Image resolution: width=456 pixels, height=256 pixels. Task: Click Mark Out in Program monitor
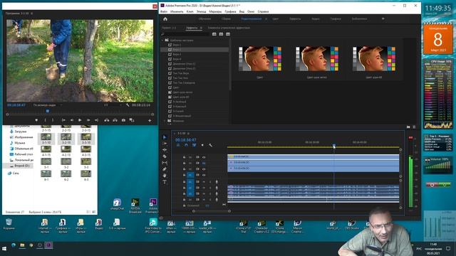tap(53, 120)
